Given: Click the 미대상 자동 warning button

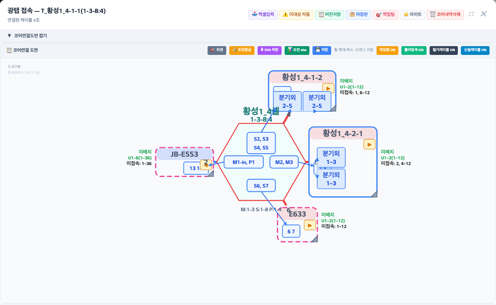Looking at the screenshot, I should 296,14.
